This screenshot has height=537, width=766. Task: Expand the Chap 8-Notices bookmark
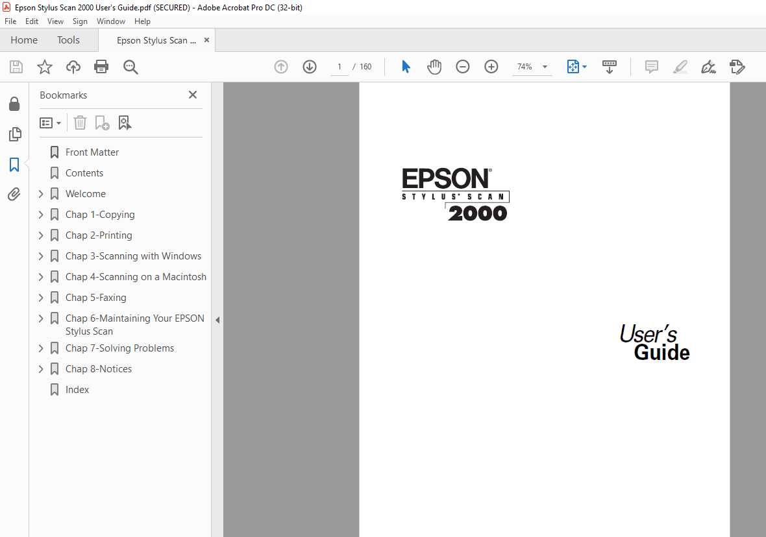pos(41,369)
